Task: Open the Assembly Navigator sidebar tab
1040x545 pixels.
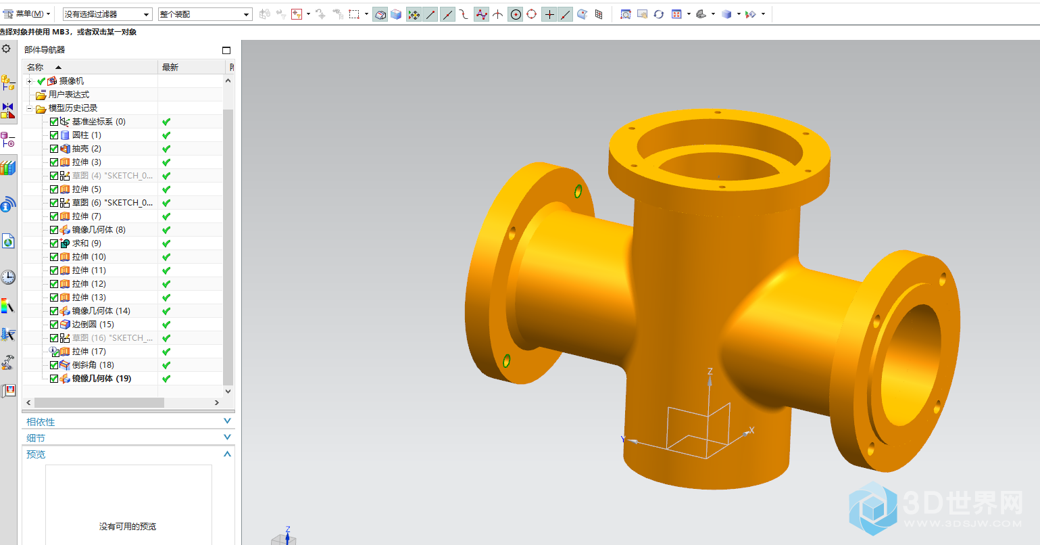Action: (x=8, y=82)
